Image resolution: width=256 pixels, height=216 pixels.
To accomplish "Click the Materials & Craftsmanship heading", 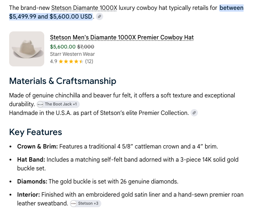I will (63, 81).
